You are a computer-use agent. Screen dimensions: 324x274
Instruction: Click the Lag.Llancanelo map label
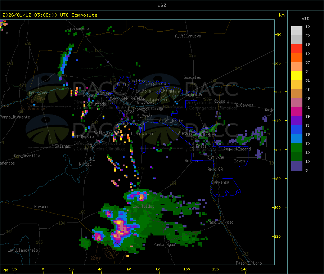pyautogui.click(x=23, y=250)
